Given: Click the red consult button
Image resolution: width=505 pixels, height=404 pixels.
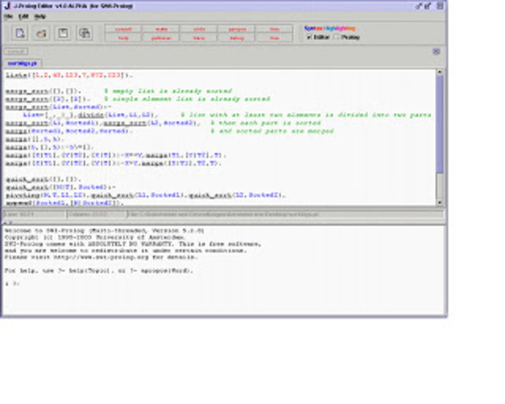Looking at the screenshot, I should (124, 29).
